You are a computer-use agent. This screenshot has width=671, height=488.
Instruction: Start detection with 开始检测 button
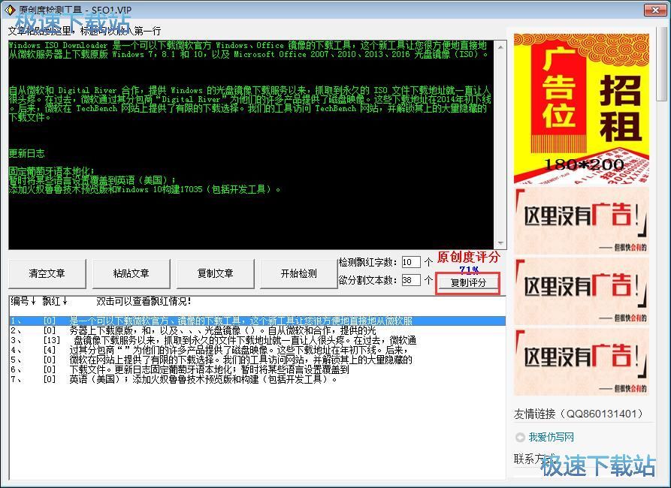click(299, 274)
